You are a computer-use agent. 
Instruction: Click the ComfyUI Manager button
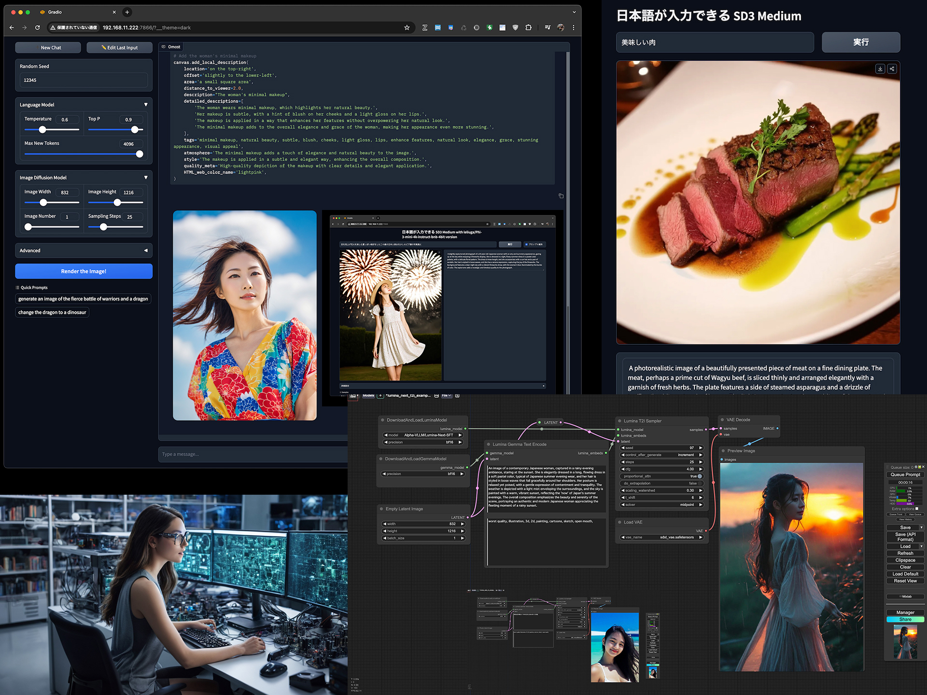905,612
